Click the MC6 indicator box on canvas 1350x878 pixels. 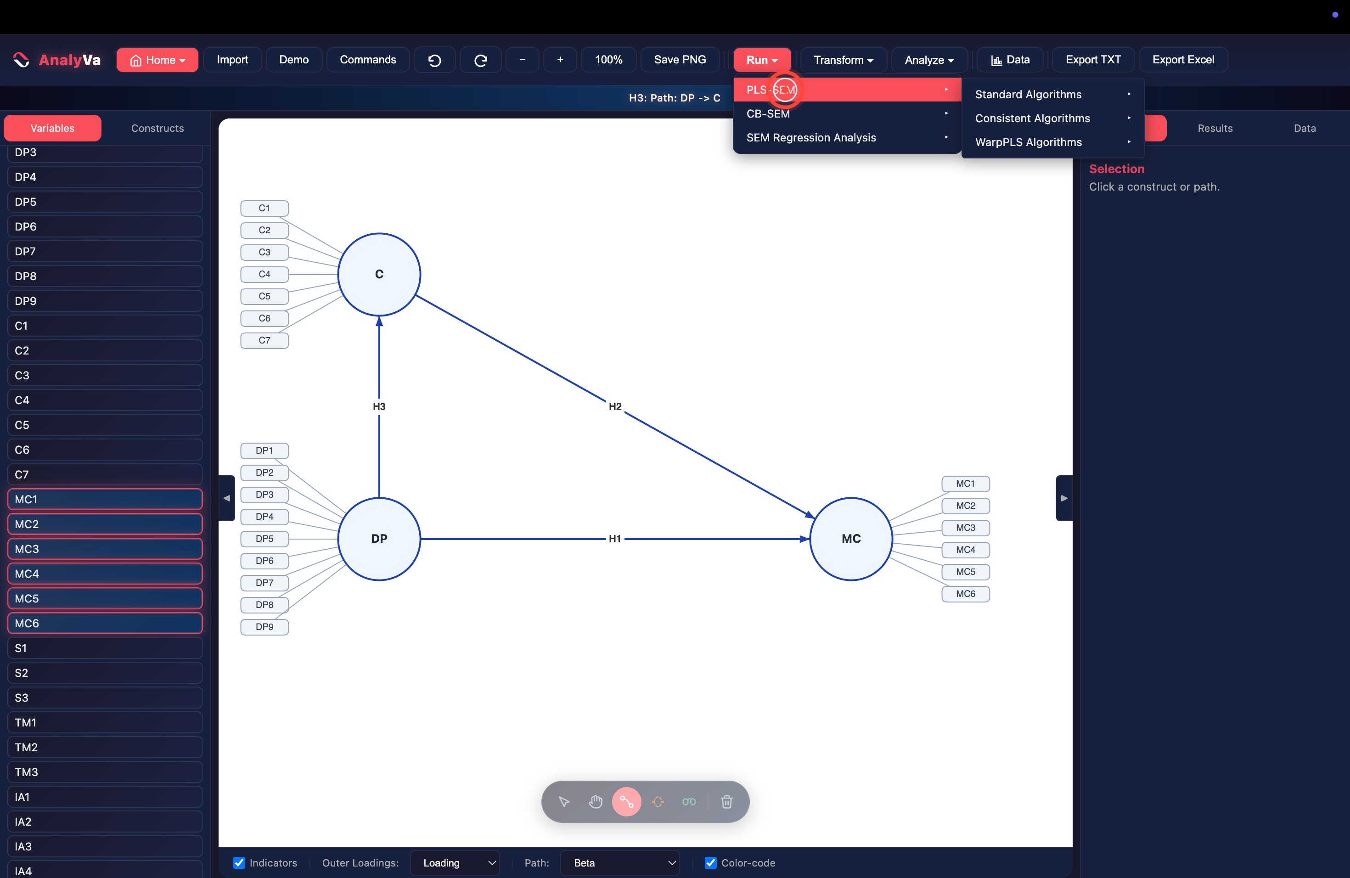pyautogui.click(x=965, y=594)
